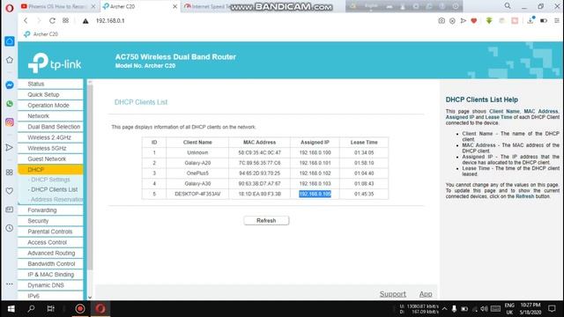Open Dynamic DNS menu
Image resolution: width=564 pixels, height=317 pixels.
click(50, 285)
